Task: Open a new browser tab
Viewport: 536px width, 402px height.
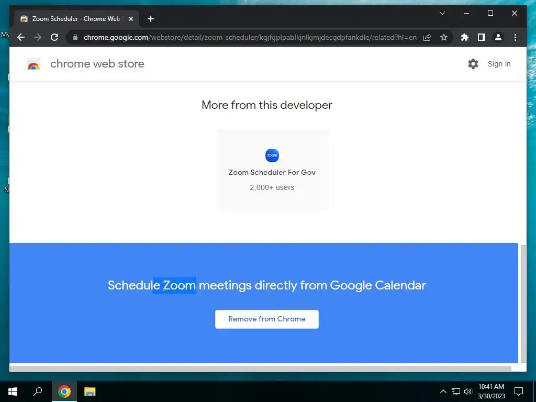Action: pos(151,19)
